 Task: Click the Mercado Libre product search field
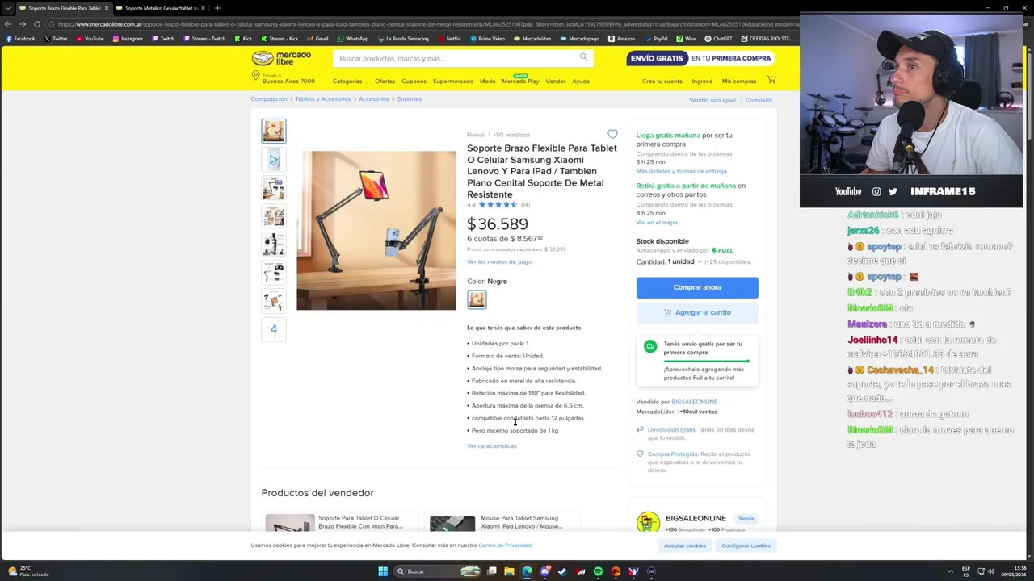(x=463, y=58)
